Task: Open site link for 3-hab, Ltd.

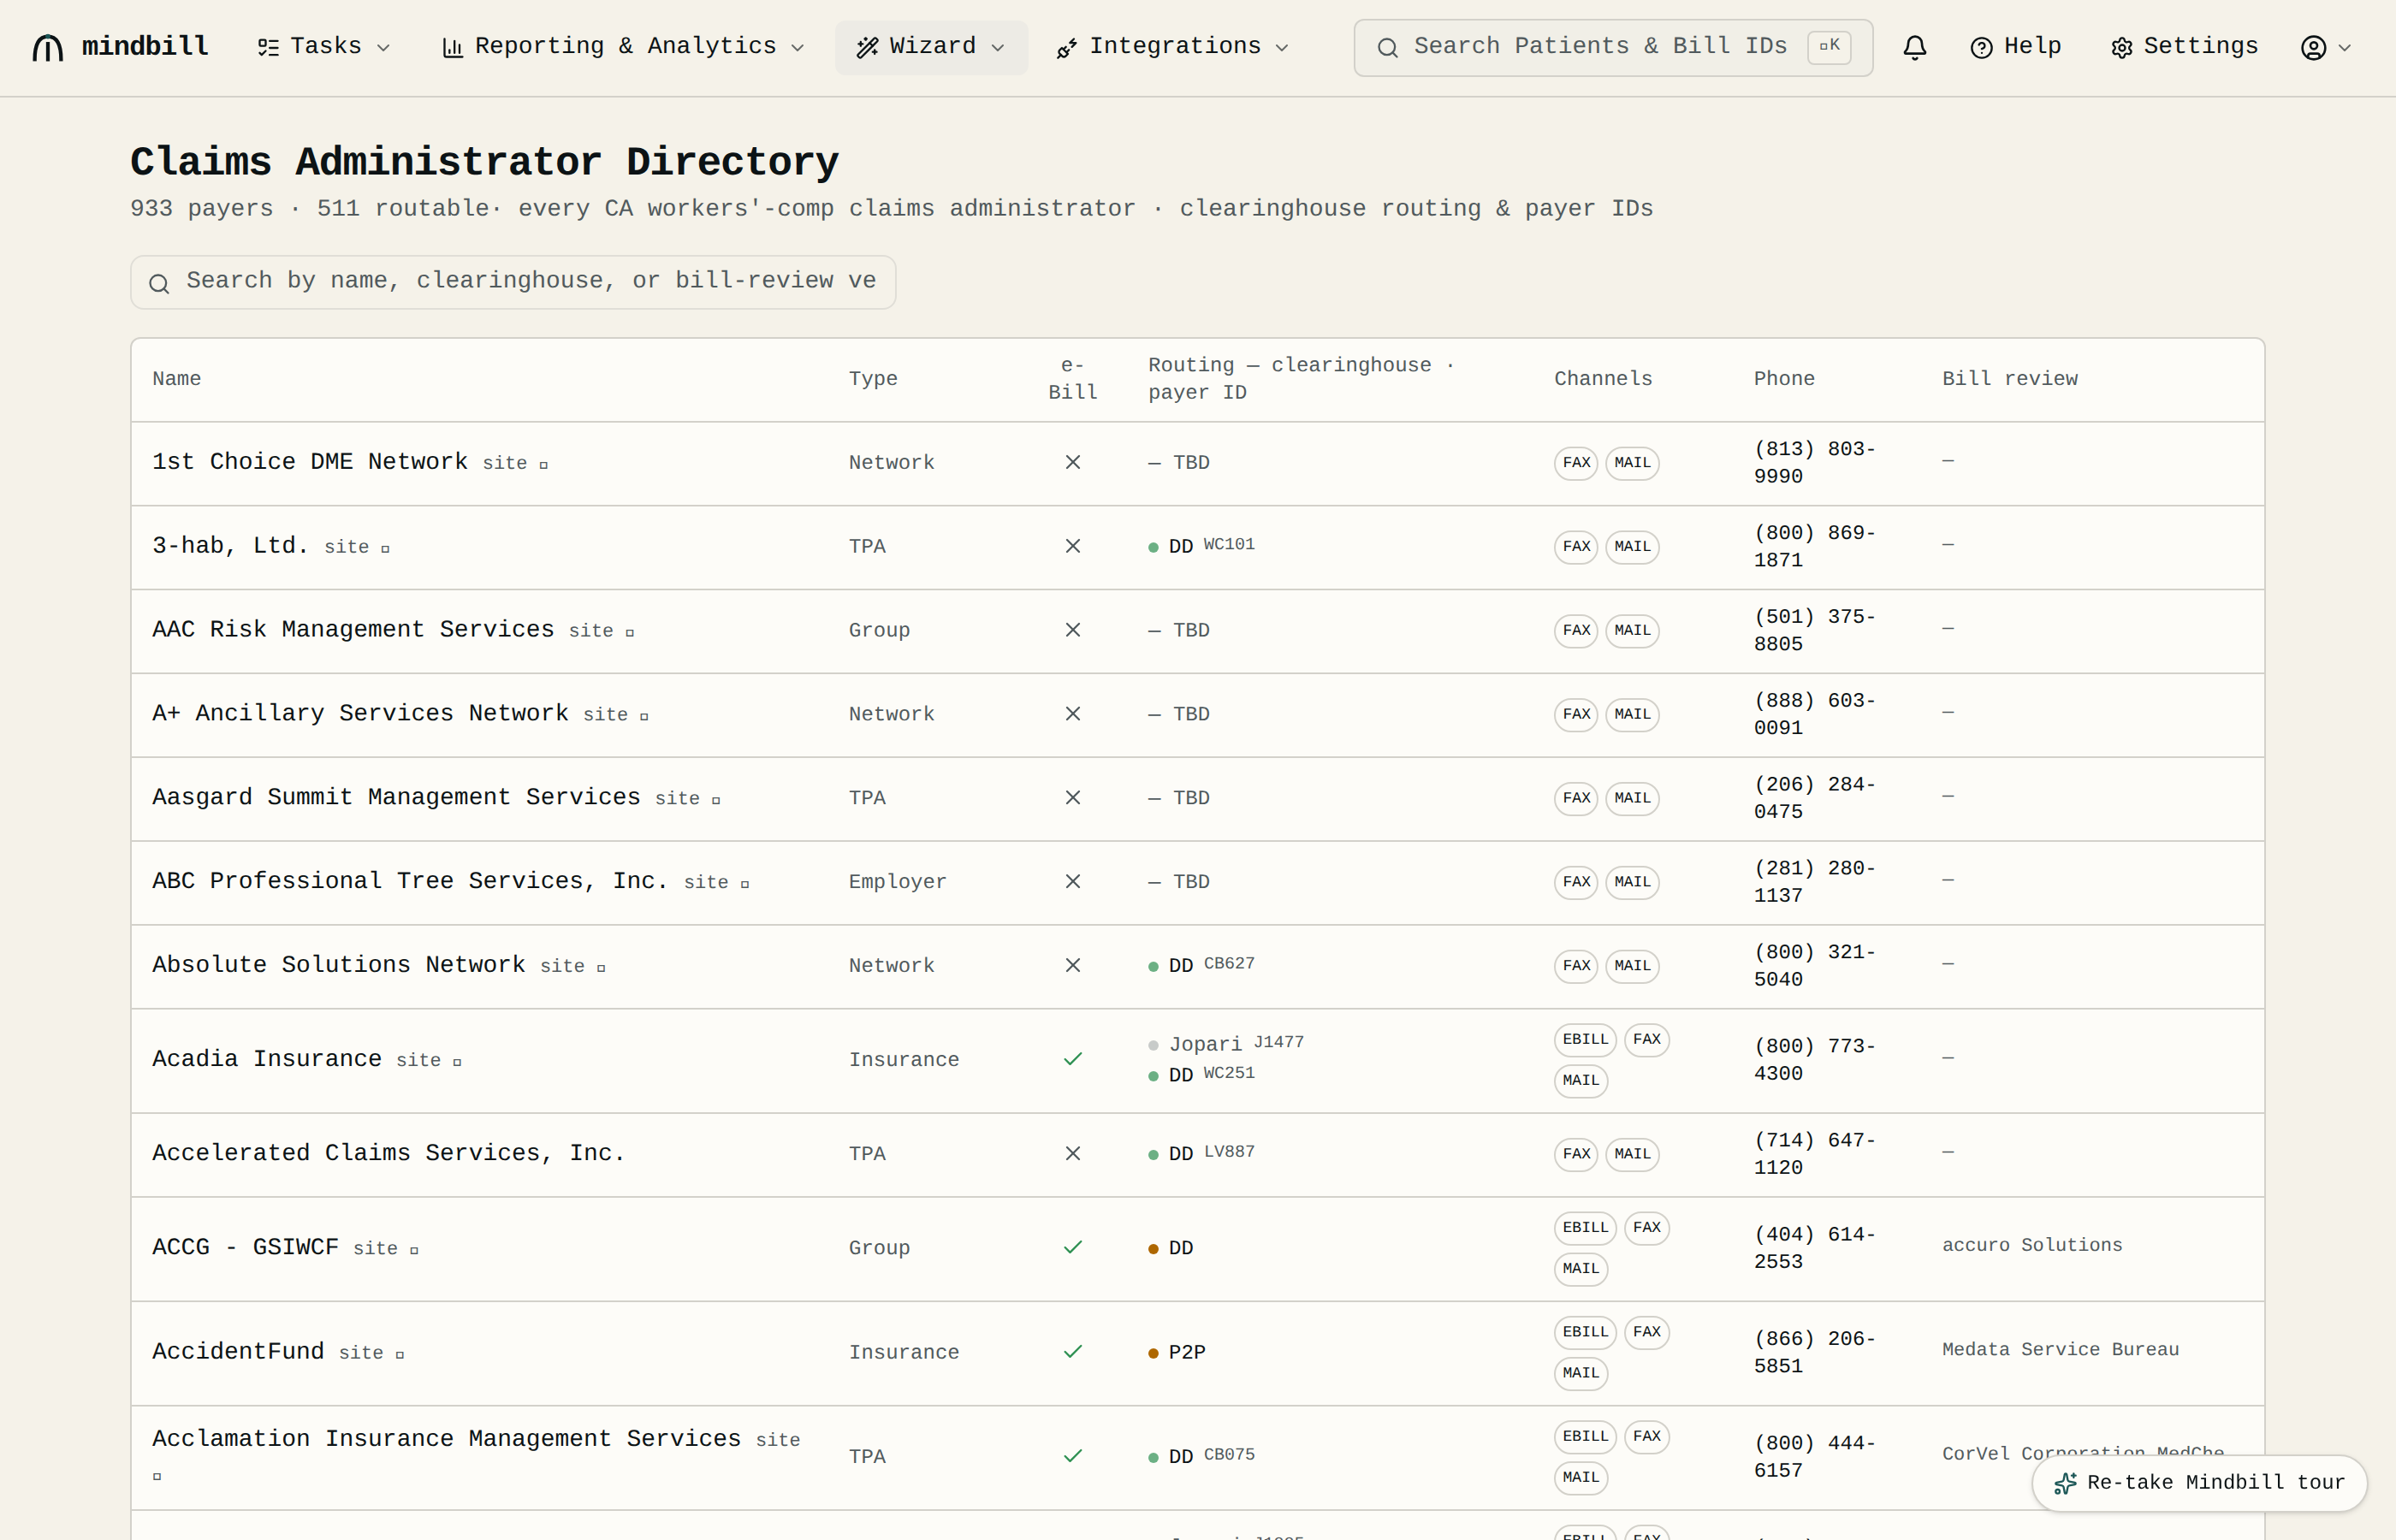Action: pos(356,547)
